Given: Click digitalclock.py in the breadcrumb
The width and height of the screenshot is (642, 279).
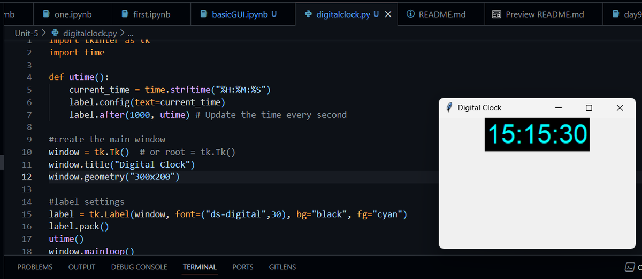Looking at the screenshot, I should tap(90, 34).
